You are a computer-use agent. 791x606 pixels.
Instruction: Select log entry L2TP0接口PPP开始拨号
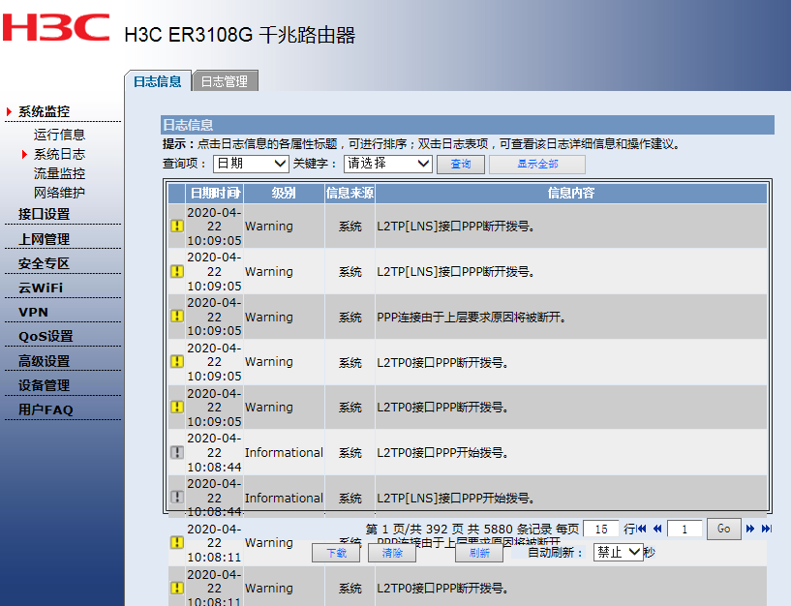point(467,452)
